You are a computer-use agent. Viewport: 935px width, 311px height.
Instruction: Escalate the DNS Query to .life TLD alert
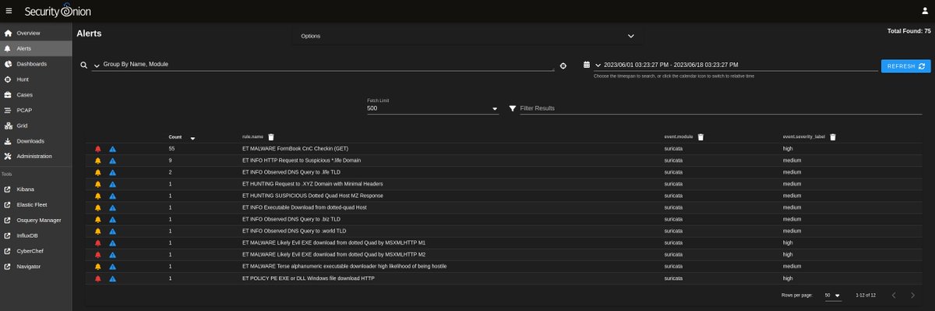(x=112, y=171)
